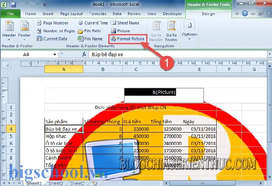Open the Review tab
The height and width of the screenshot is (186, 272).
click(134, 14)
